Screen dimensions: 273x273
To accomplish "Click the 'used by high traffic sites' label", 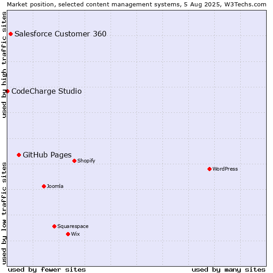I will click(4, 65).
